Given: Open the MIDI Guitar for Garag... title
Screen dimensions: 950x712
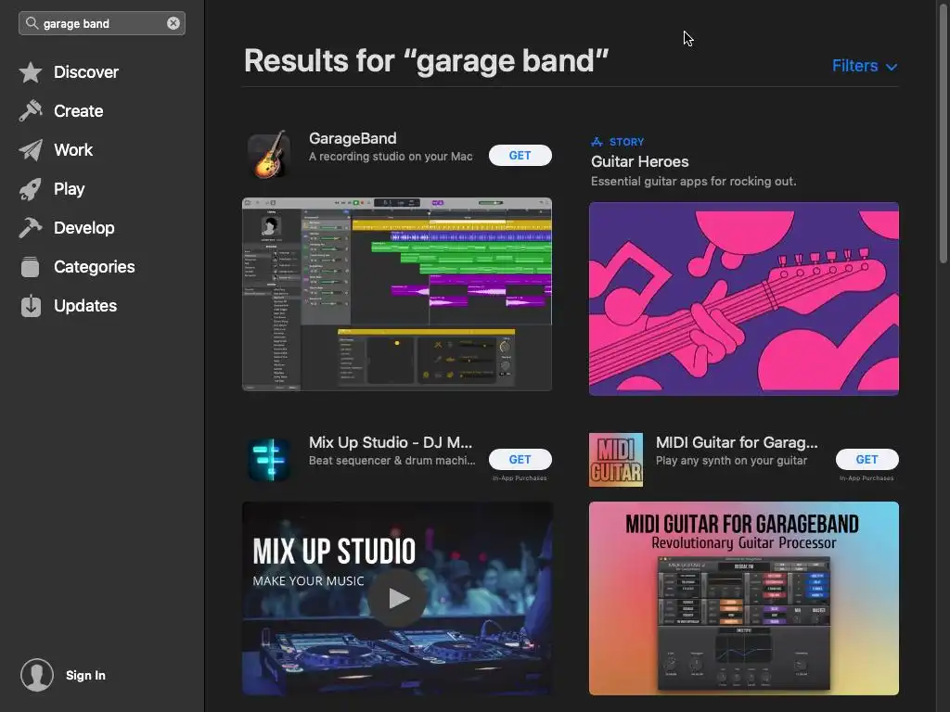Looking at the screenshot, I should click(x=737, y=442).
